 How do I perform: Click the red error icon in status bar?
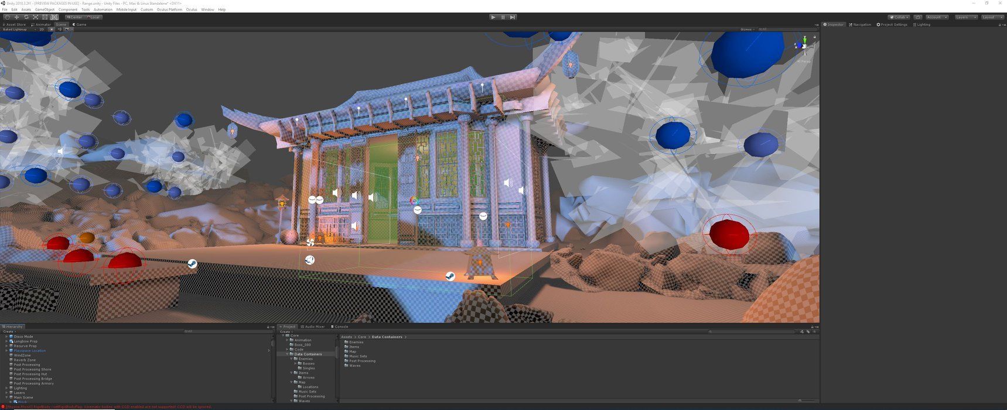point(3,407)
